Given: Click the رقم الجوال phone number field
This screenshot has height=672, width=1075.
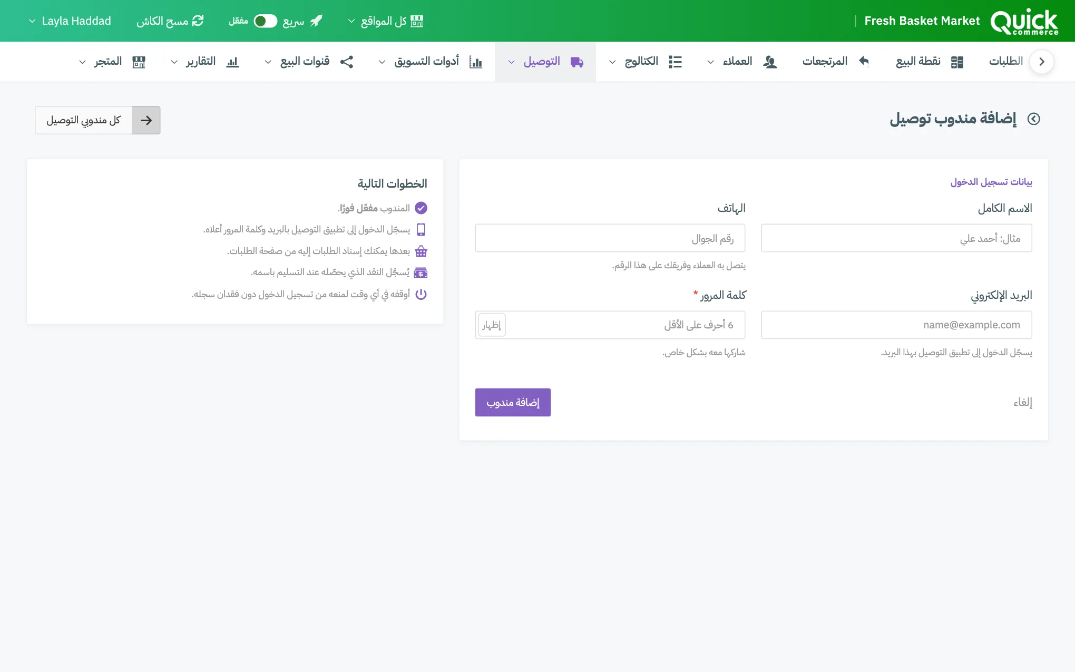Looking at the screenshot, I should coord(610,238).
